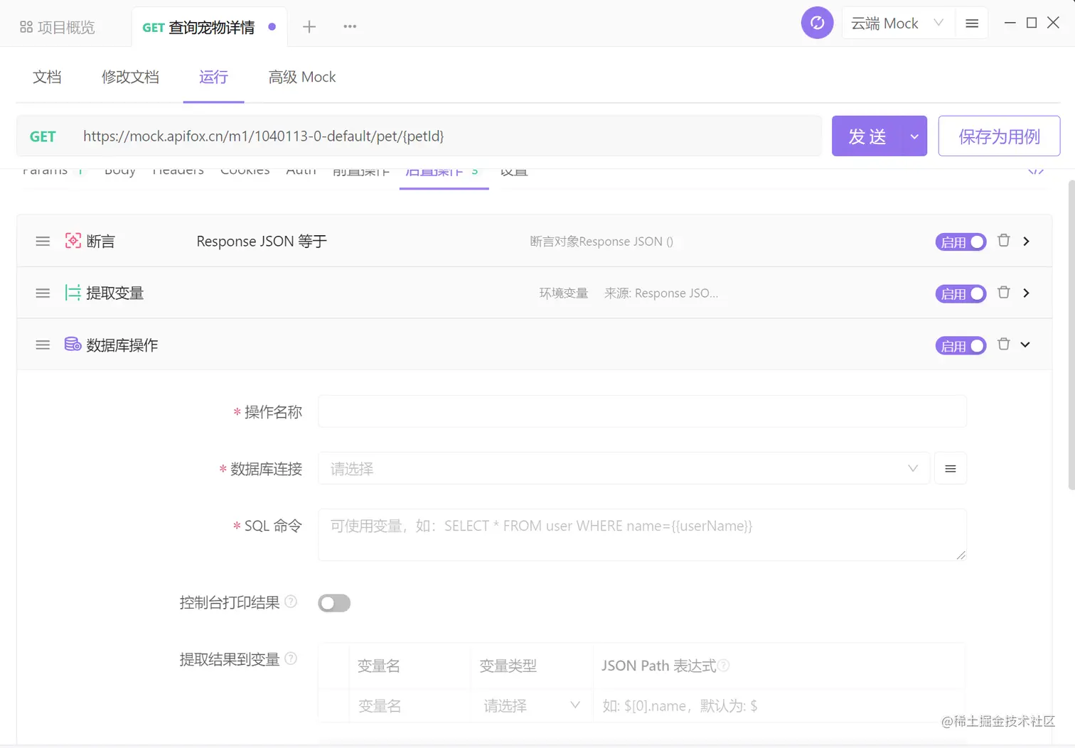Click the GET method label

[43, 136]
